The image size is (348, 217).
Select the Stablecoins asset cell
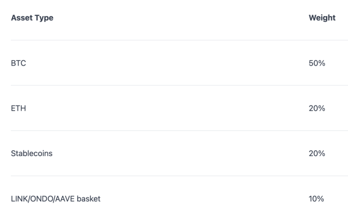32,153
